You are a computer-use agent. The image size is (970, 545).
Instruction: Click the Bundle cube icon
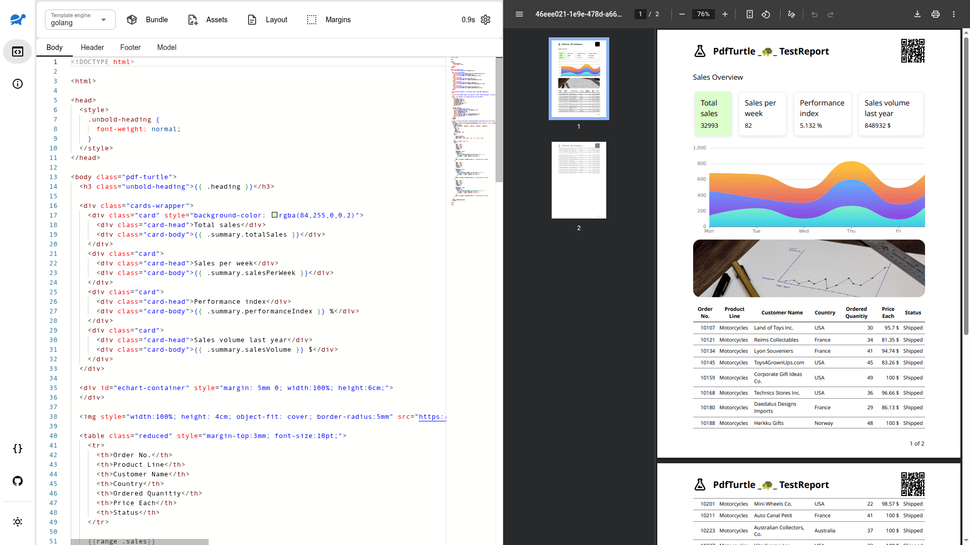[132, 20]
